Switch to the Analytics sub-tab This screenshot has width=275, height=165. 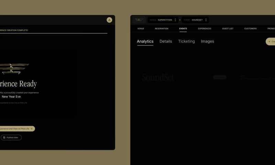click(145, 41)
